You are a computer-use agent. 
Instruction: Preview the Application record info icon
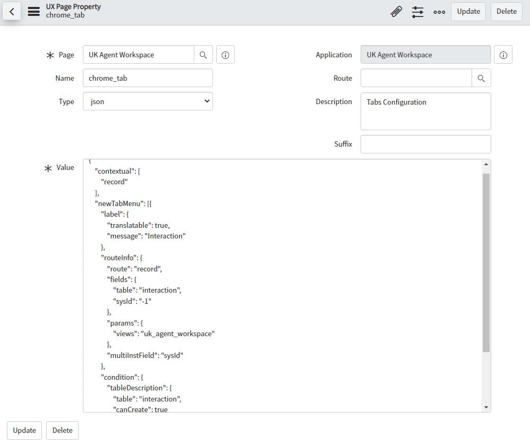tap(503, 55)
